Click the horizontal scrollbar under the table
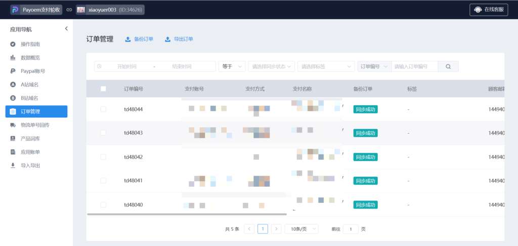The image size is (518, 246). 187,214
